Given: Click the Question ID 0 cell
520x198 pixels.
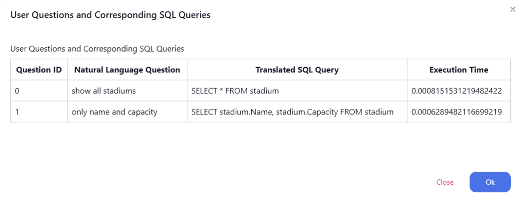Looking at the screenshot, I should click(x=39, y=91).
